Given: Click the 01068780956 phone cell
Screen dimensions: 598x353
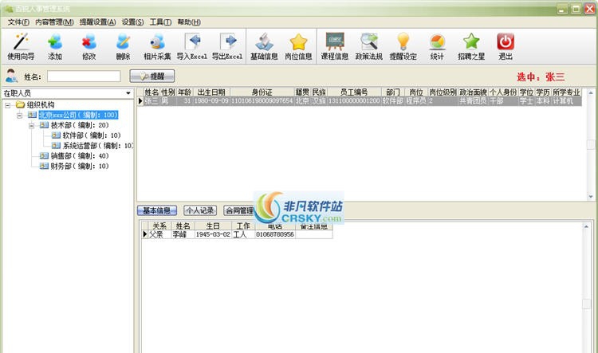Looking at the screenshot, I should 275,234.
